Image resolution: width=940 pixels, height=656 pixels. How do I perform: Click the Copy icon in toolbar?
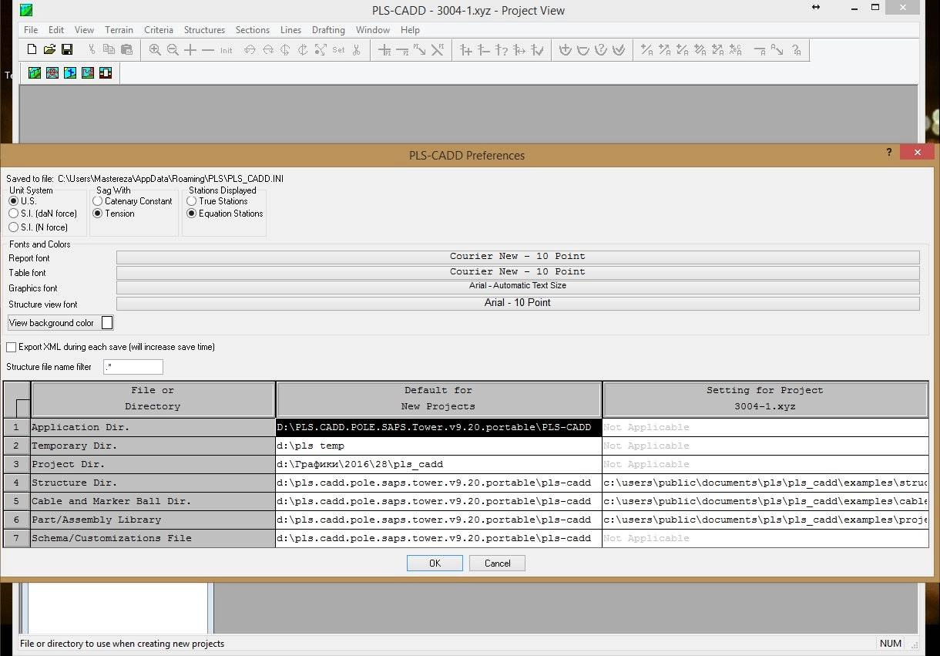pyautogui.click(x=109, y=50)
